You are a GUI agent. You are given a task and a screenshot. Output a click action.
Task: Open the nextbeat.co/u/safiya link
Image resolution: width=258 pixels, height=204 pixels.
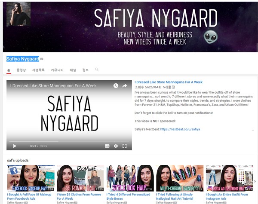click(x=180, y=129)
